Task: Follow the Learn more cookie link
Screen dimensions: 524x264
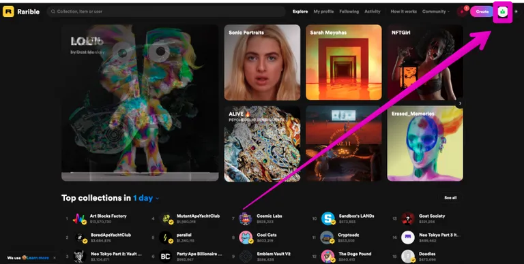Action: tap(38, 258)
